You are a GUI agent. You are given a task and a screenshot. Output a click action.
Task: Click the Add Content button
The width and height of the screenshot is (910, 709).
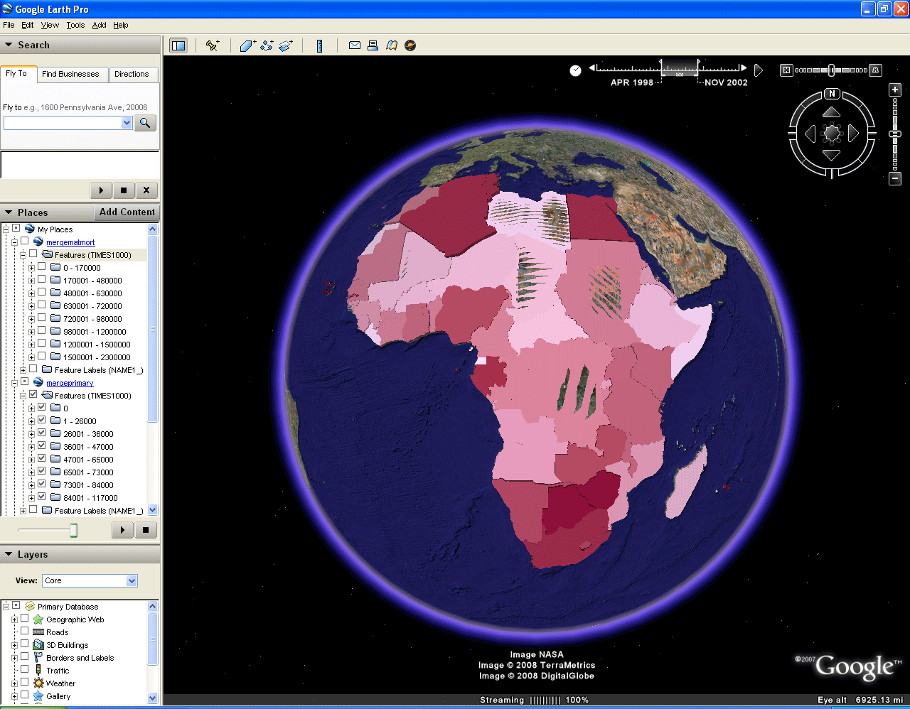pyautogui.click(x=127, y=212)
